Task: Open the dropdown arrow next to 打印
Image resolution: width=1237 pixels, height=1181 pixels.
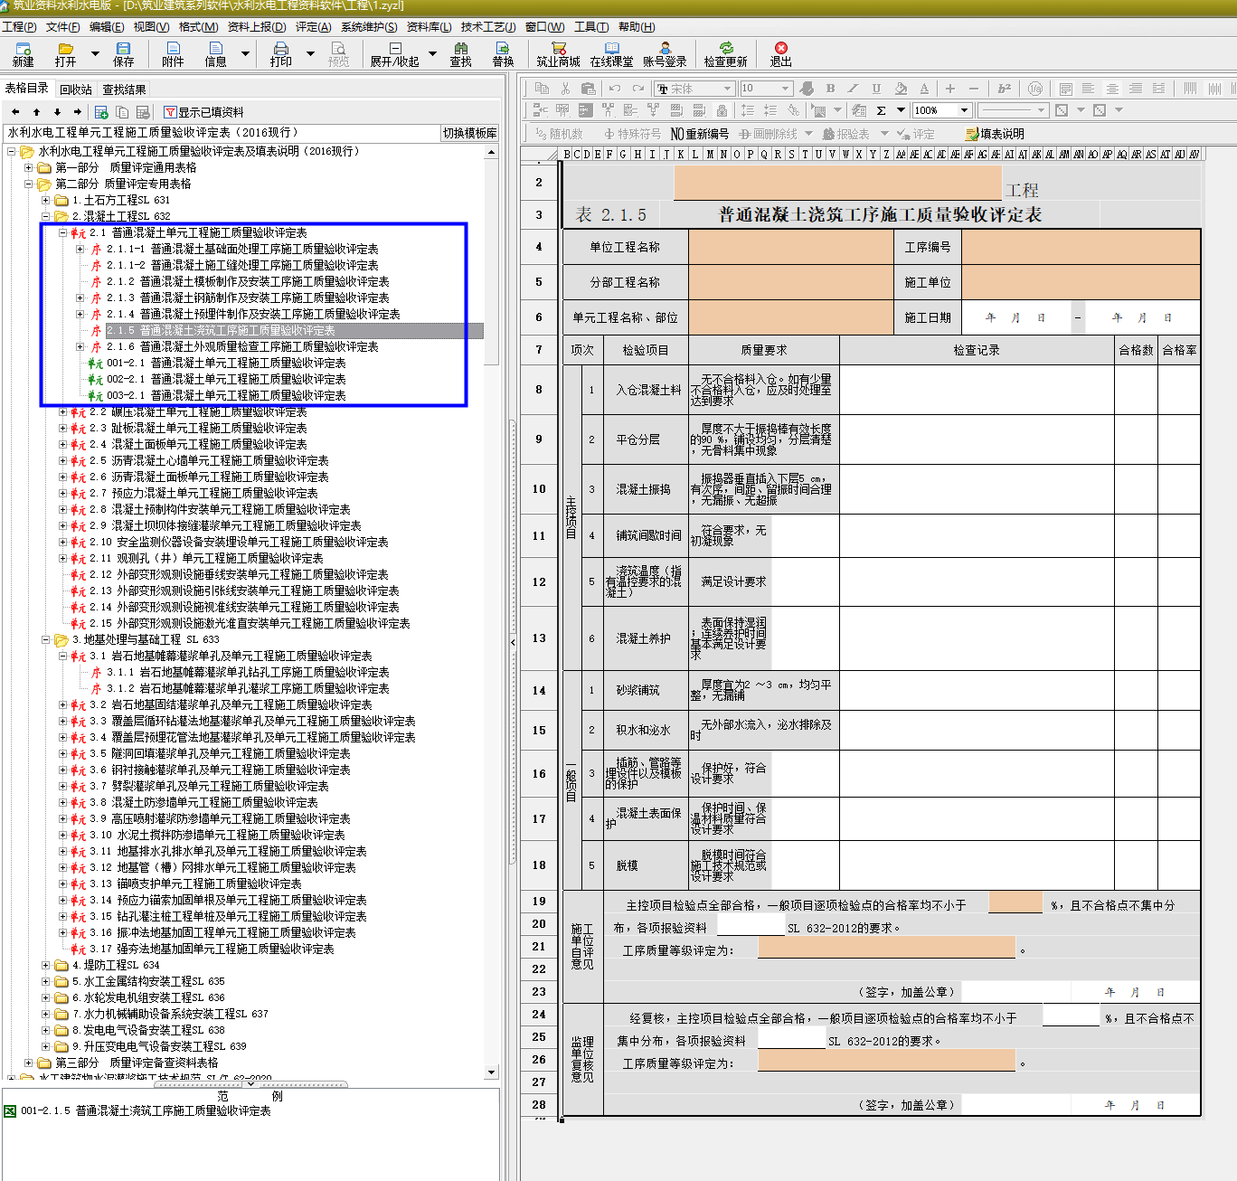Action: tap(310, 54)
